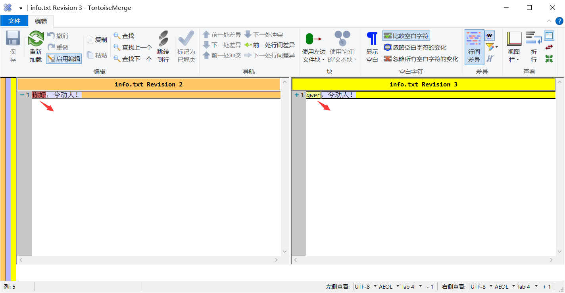Screen dimensions: 565x293
Task: Open the filter funnel dropdown arrow
Action: pos(497,48)
